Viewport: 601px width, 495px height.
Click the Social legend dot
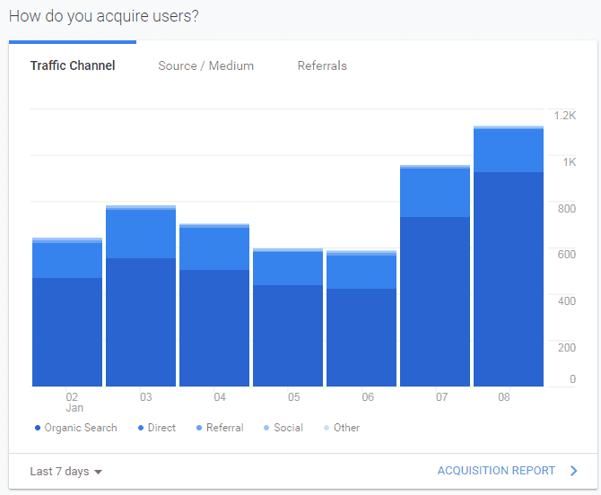tap(266, 428)
